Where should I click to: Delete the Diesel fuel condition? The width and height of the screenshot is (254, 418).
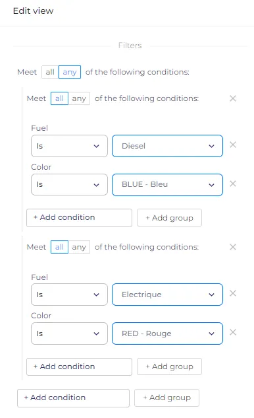(x=233, y=145)
